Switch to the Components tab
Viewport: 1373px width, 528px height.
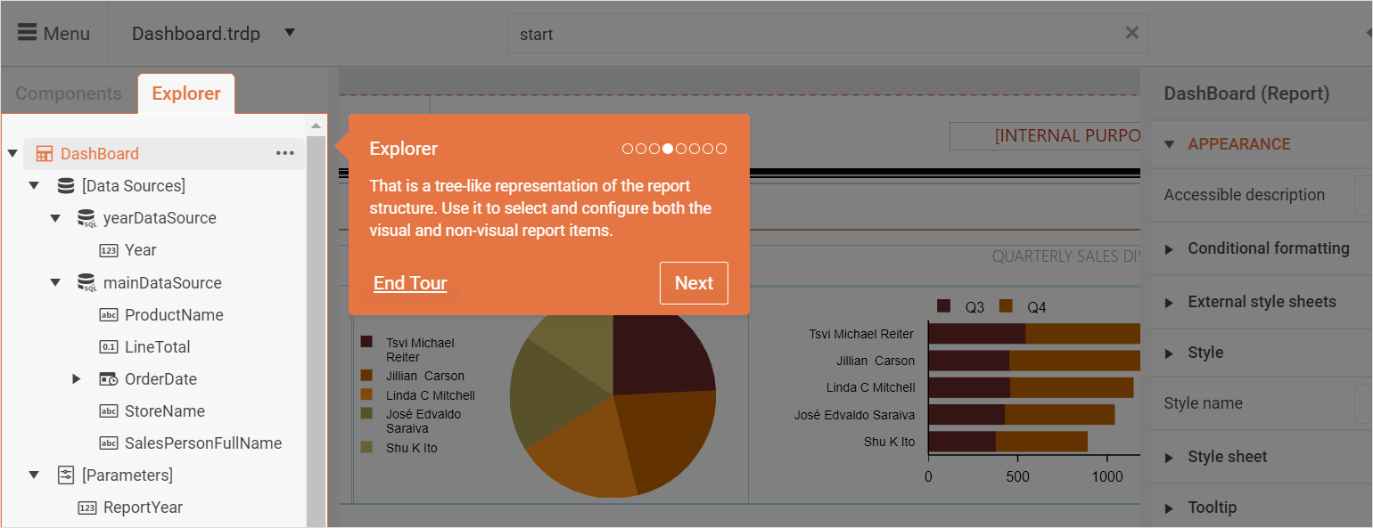tap(69, 93)
